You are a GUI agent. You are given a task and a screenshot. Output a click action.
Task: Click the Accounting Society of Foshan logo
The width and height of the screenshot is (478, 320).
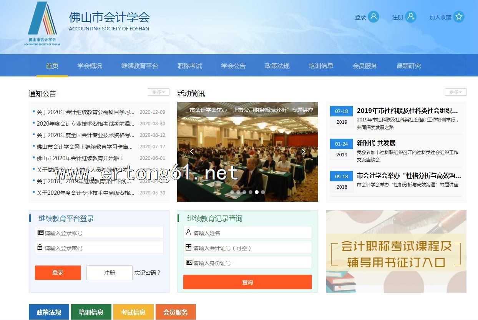[x=42, y=24]
